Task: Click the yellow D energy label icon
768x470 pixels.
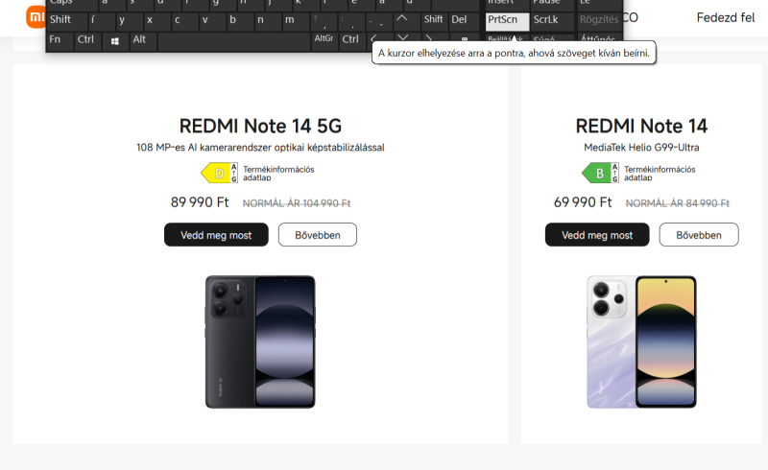Action: coord(220,174)
